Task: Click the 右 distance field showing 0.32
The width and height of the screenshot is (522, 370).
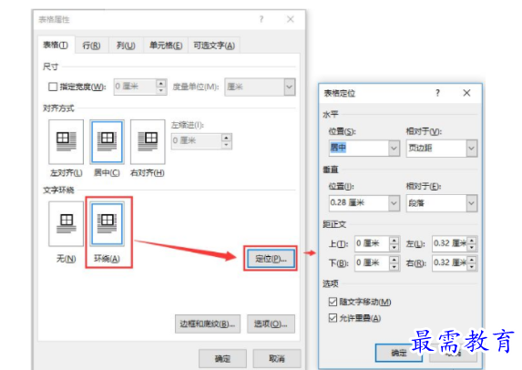Action: 449,262
